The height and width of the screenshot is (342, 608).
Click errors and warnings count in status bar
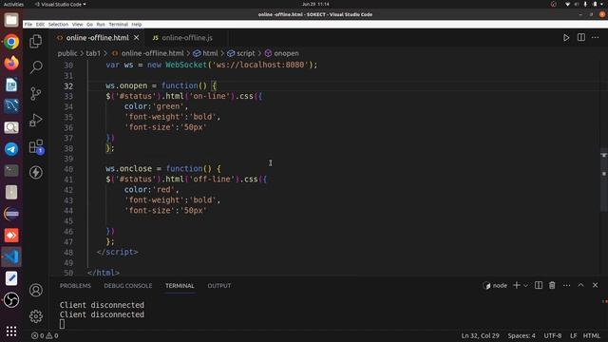[x=45, y=335]
